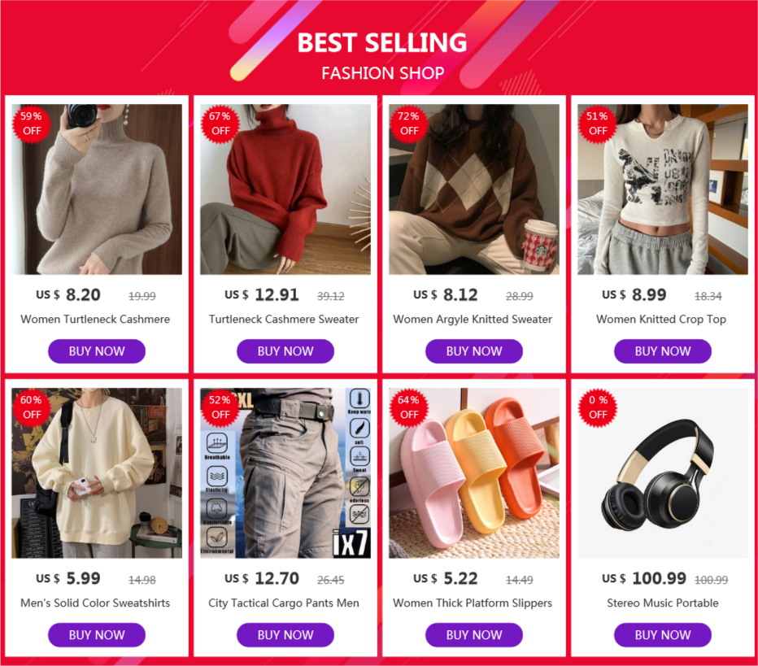Open the black headphones product image
This screenshot has width=758, height=666.
663,473
